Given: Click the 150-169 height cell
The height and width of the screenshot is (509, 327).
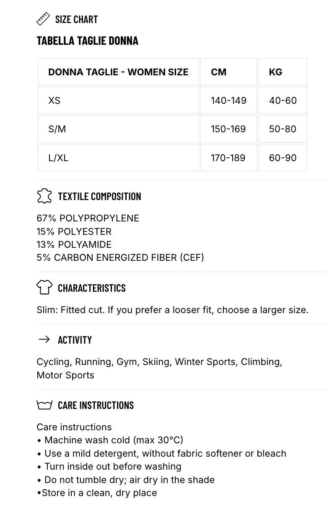Looking at the screenshot, I should pos(228,129).
